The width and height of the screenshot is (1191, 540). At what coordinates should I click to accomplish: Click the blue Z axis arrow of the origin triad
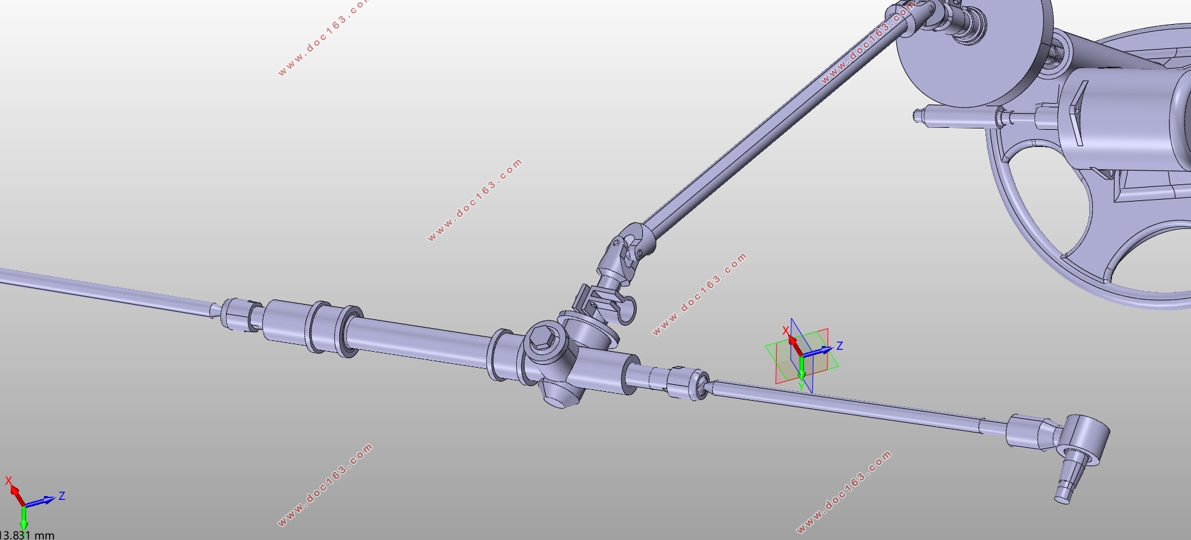pyautogui.click(x=818, y=350)
